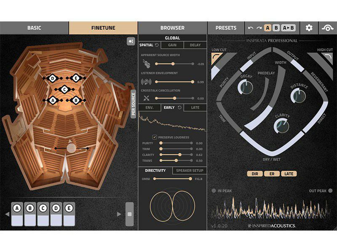Toggle the ER signal button
Screen dimensions: 337x252
[x=272, y=174]
